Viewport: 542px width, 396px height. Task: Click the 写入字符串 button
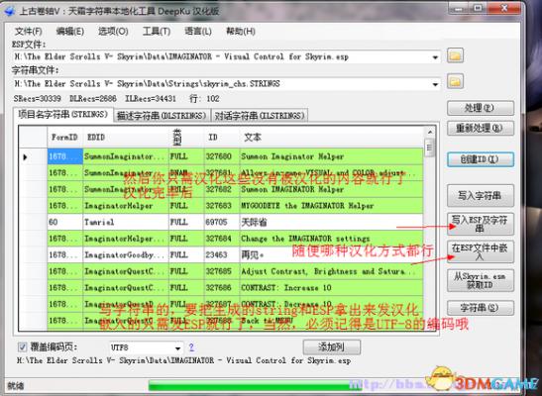coord(481,195)
